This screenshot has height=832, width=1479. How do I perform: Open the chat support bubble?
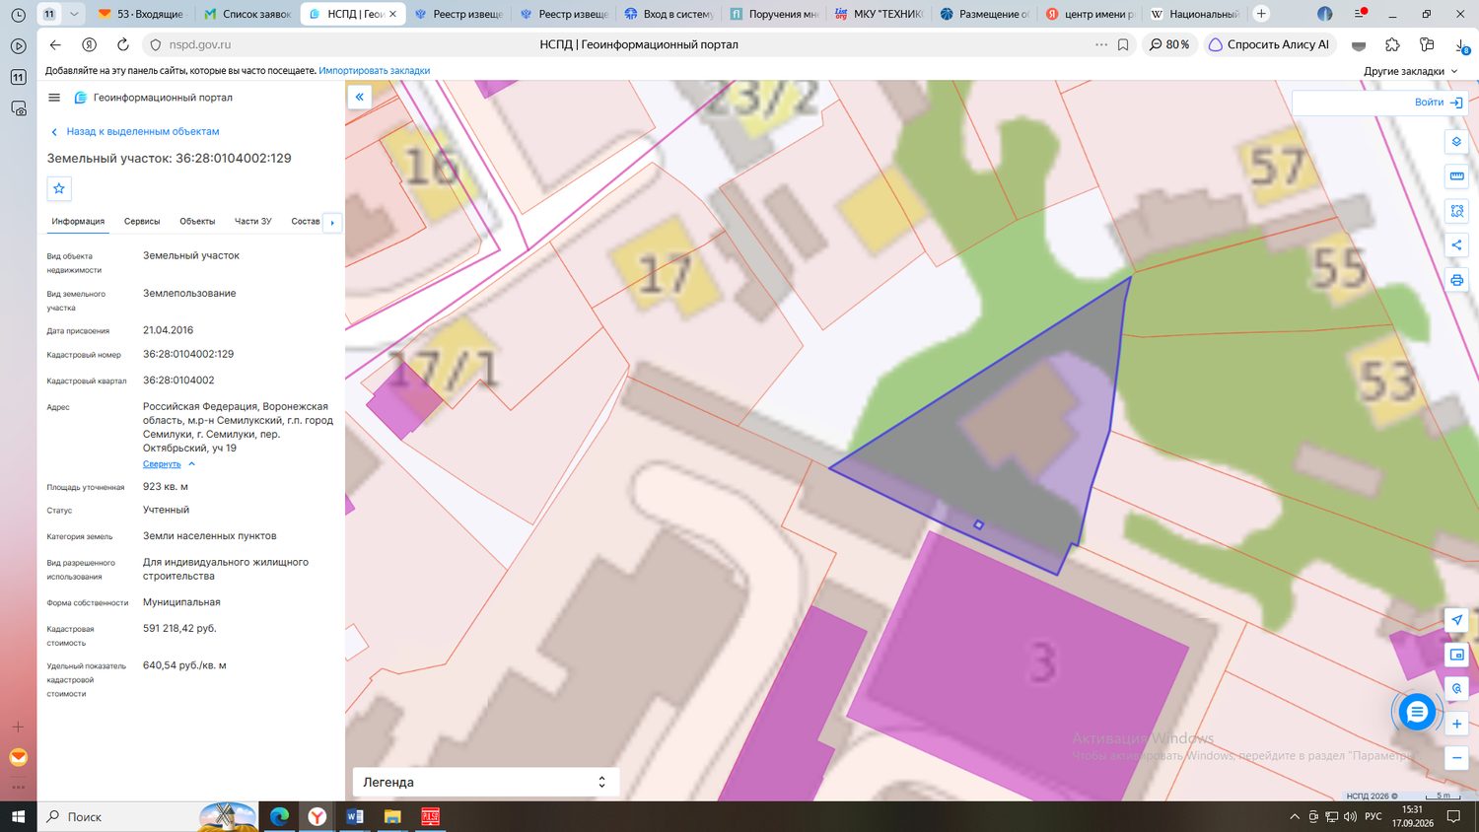pos(1417,712)
